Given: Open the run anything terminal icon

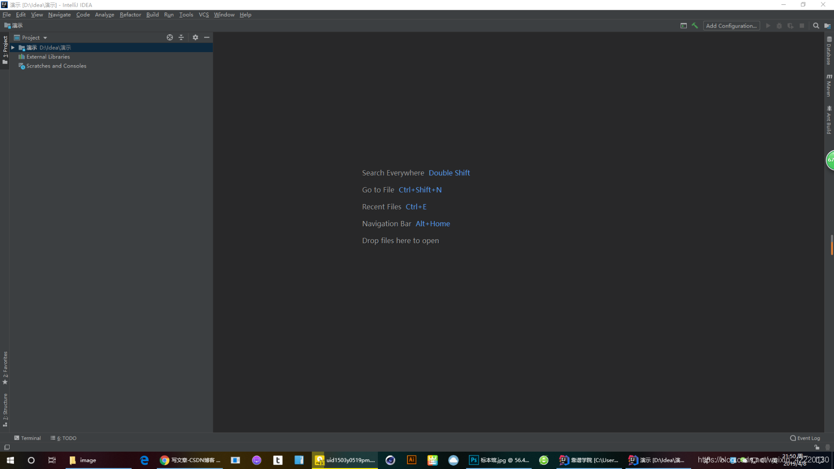Looking at the screenshot, I should pyautogui.click(x=683, y=26).
